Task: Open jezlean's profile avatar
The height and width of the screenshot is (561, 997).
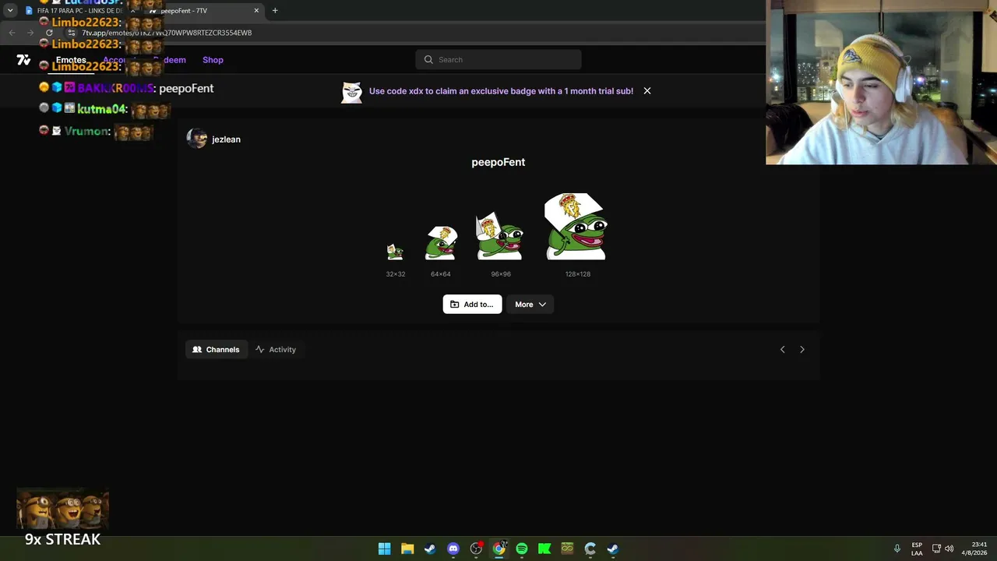Action: coord(196,139)
